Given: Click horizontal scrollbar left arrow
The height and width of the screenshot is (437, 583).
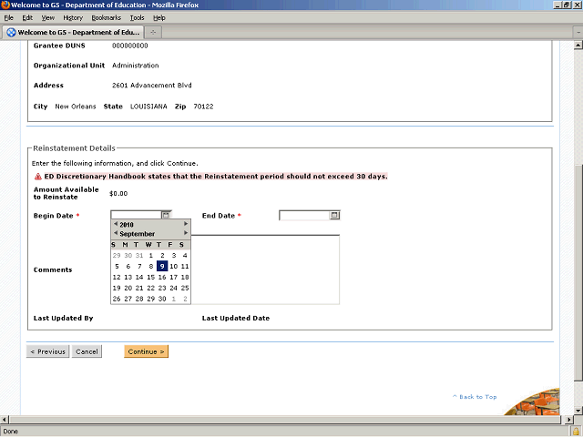Looking at the screenshot, I should [4, 420].
